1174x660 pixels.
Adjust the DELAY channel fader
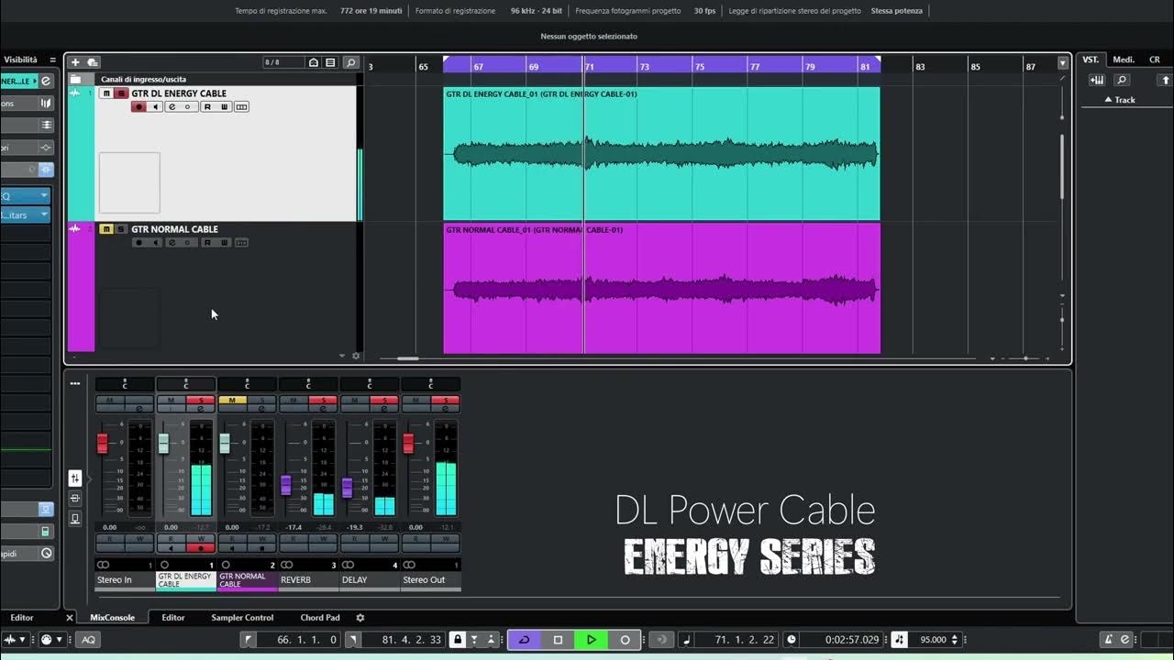(347, 488)
